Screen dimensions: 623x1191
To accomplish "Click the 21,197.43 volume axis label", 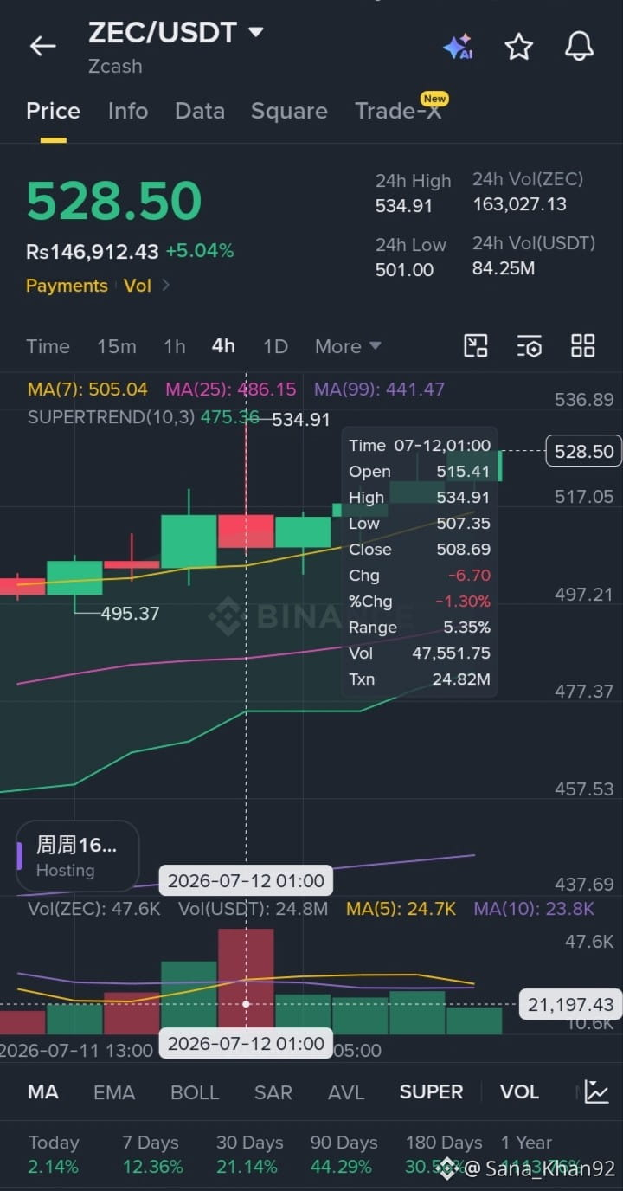I will (x=570, y=1004).
